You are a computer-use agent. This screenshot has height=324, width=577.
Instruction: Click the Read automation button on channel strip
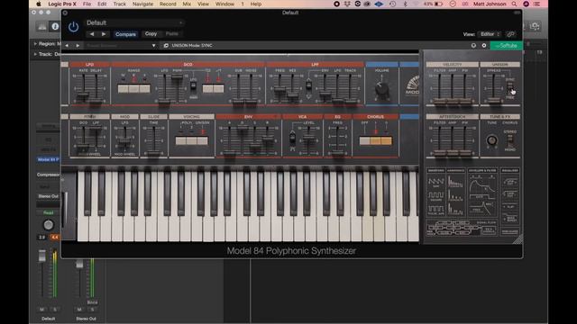click(48, 212)
